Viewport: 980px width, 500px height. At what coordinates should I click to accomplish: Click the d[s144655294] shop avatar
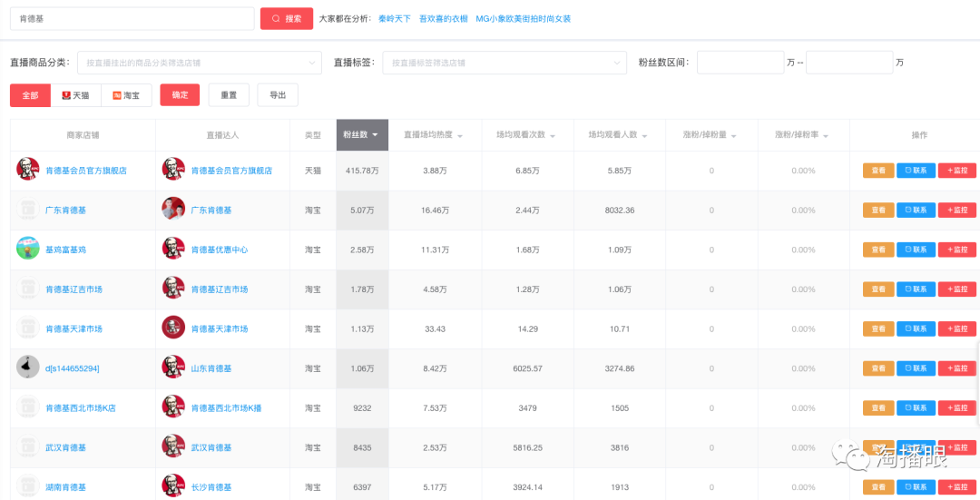point(27,368)
